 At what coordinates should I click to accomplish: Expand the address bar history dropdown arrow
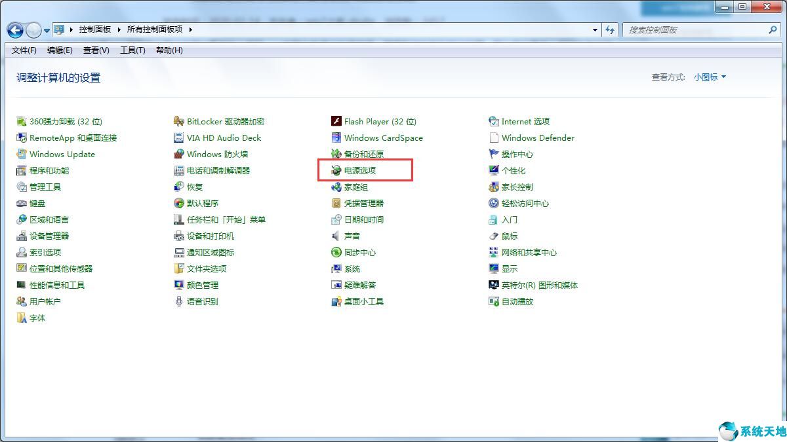(x=595, y=29)
